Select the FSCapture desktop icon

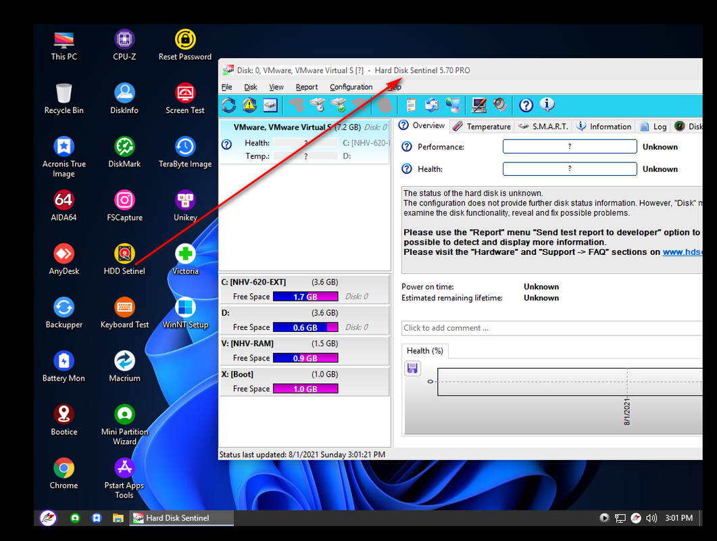click(x=124, y=206)
